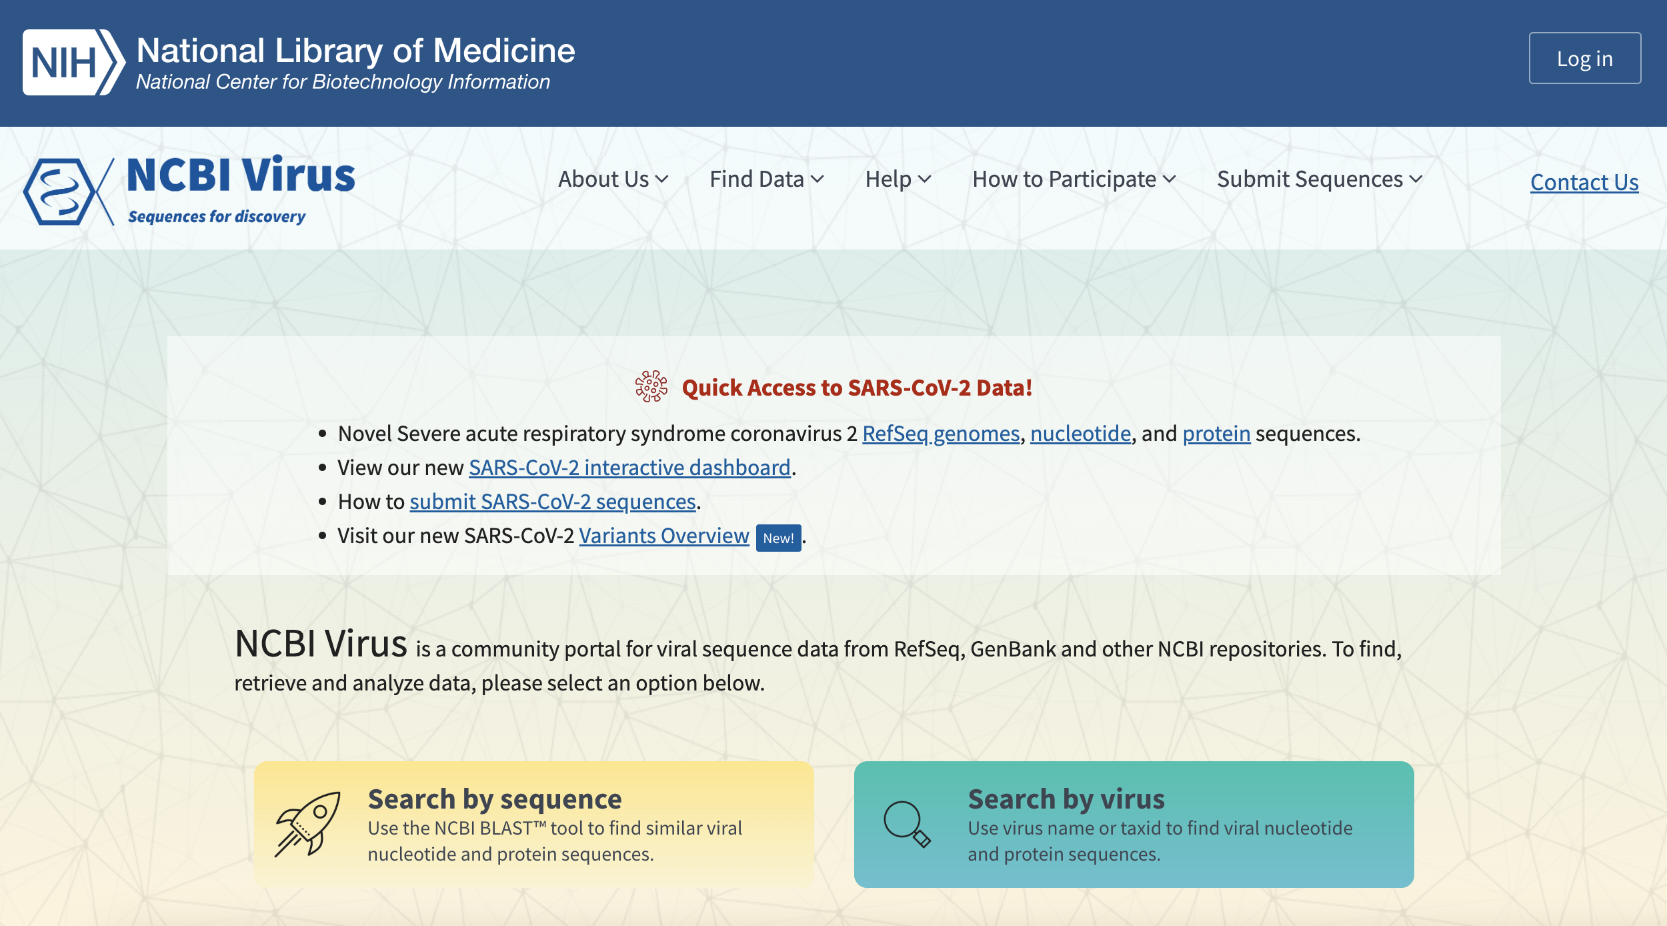Click the NCBI Virus hexagon logo
The width and height of the screenshot is (1667, 926).
[68, 191]
